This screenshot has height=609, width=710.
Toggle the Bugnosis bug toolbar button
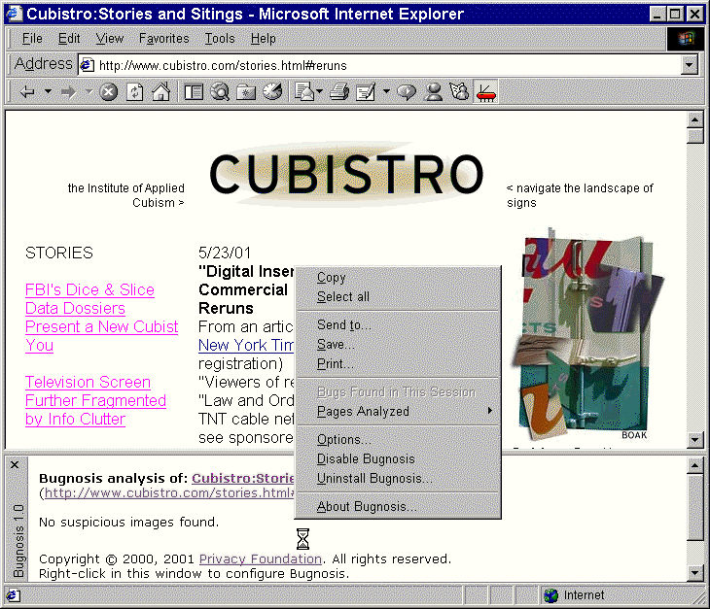(x=485, y=92)
